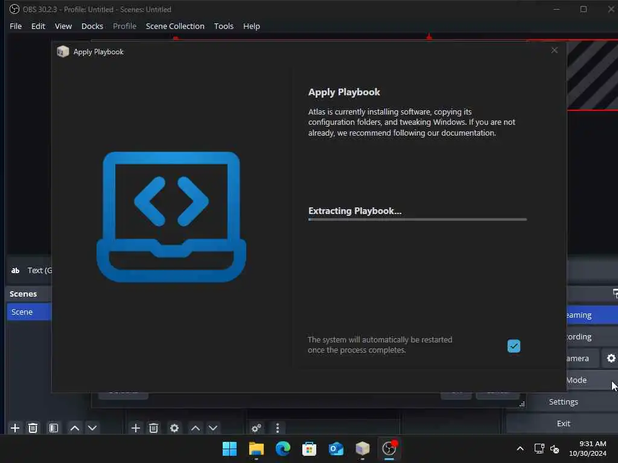Switch to AME Wizard taskbar icon

(362, 449)
